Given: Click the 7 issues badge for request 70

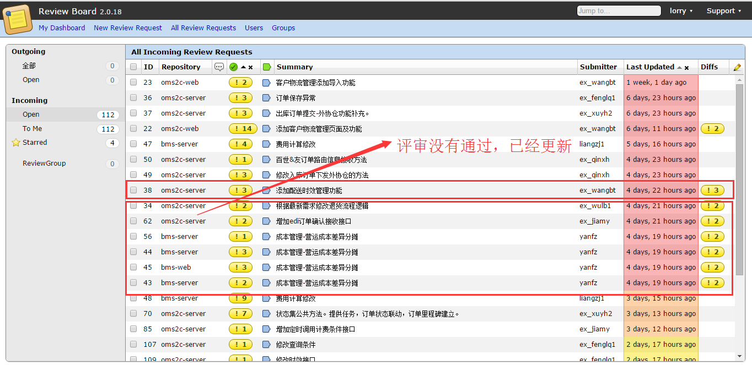Looking at the screenshot, I should point(240,314).
